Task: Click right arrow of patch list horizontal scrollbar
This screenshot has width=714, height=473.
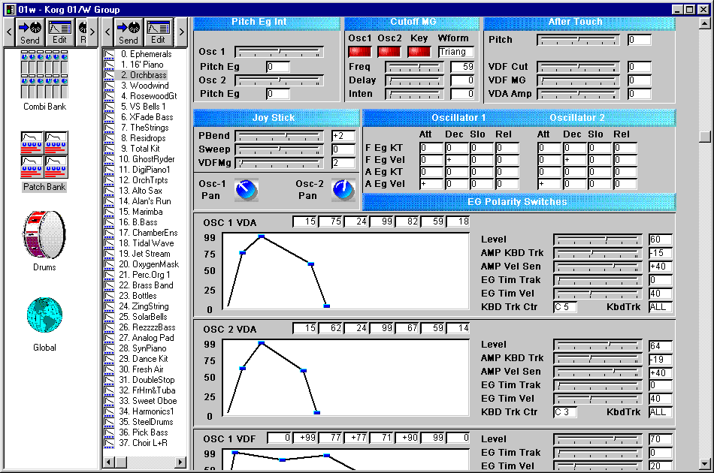Action: point(181,462)
